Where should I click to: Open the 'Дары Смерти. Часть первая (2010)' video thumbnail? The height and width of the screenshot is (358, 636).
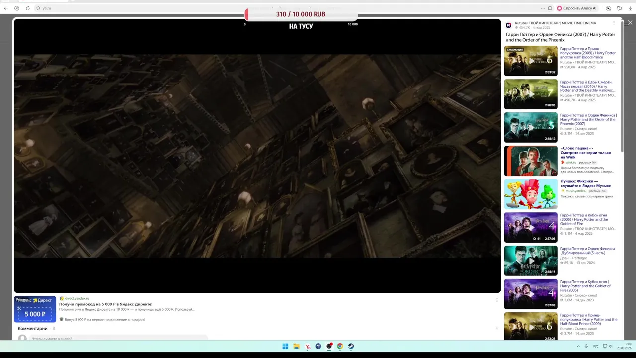point(531,94)
